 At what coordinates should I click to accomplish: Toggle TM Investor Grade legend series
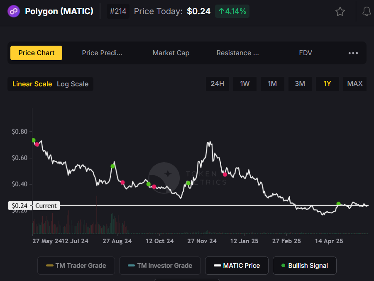pyautogui.click(x=160, y=266)
